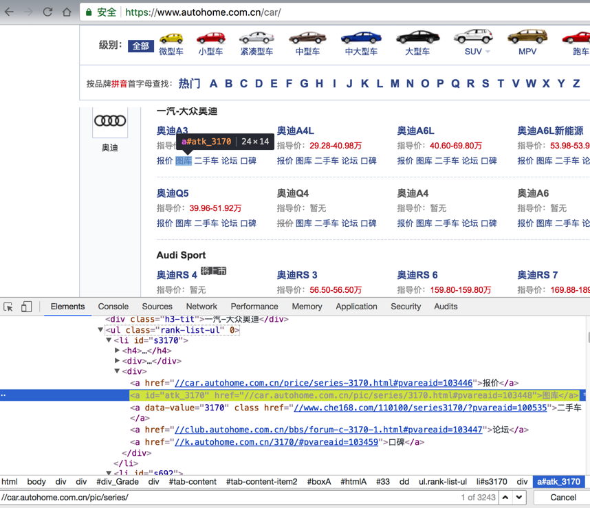
Task: Select the blue 中大型车 car icon
Action: 361,38
